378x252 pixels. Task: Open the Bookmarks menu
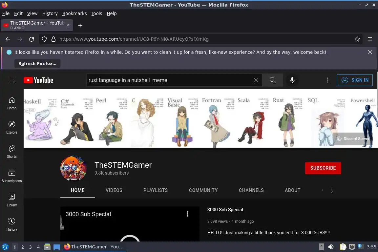click(74, 13)
